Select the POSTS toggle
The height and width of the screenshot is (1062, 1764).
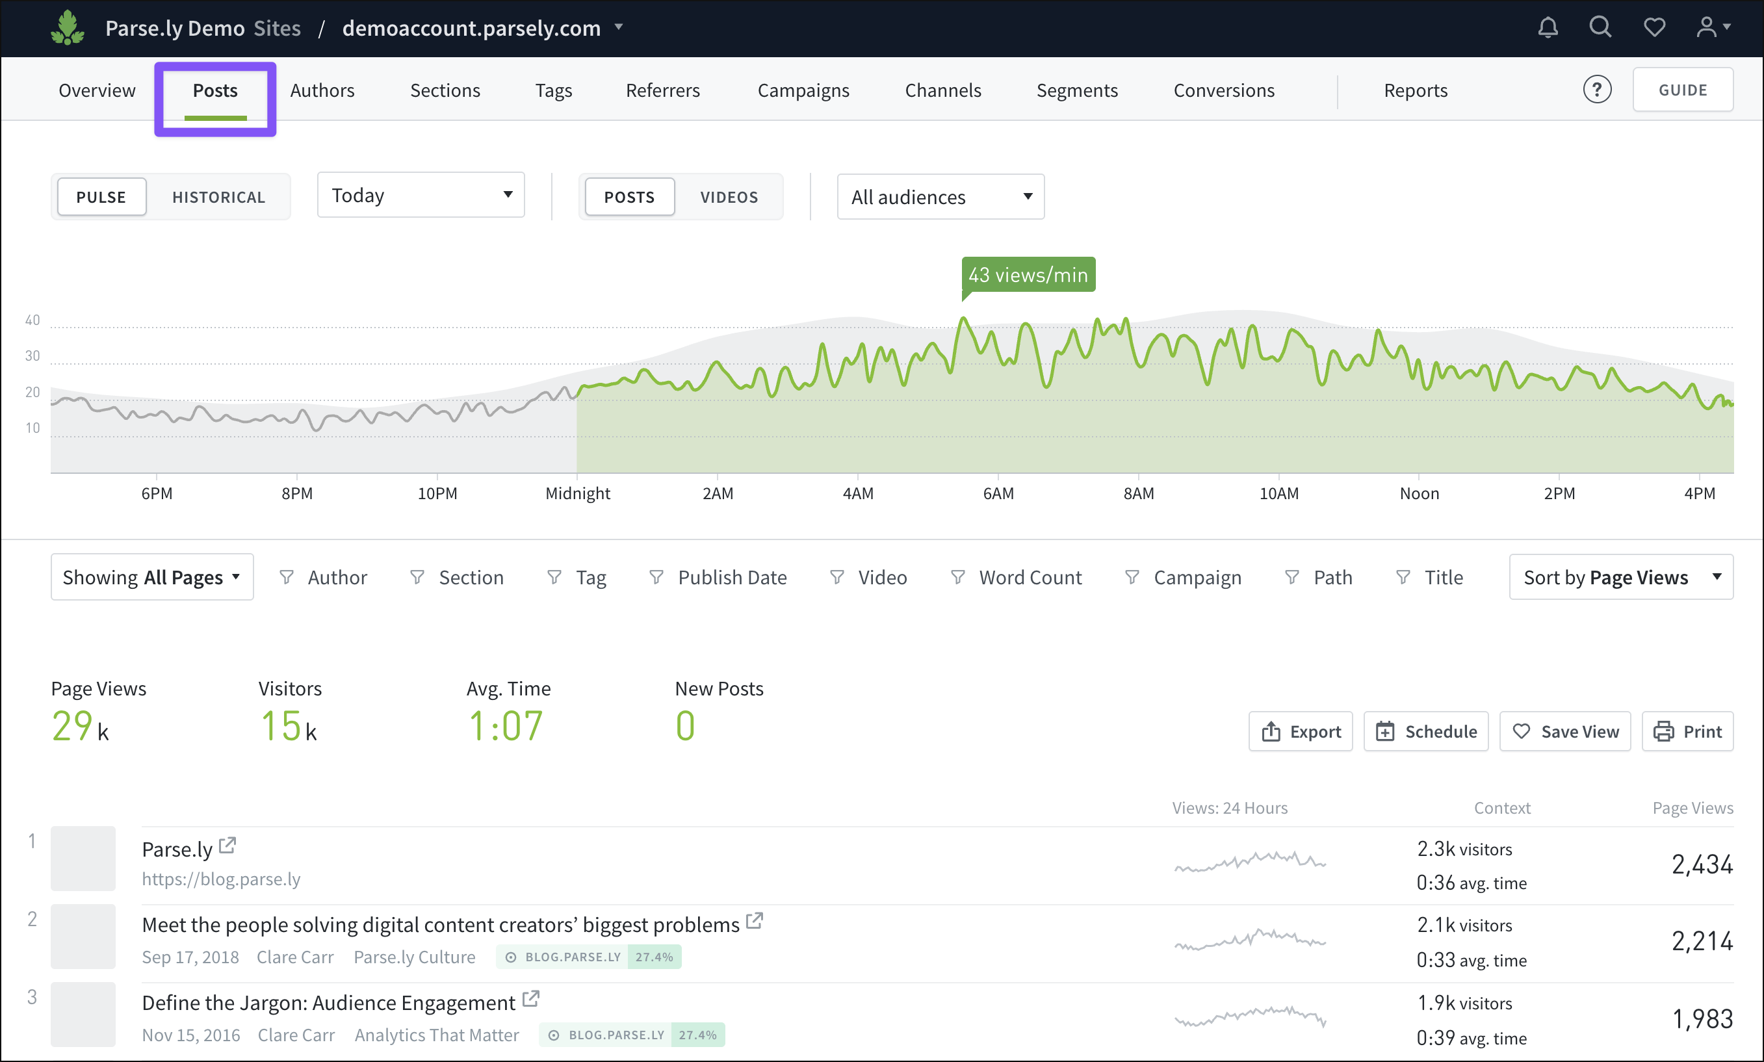630,197
